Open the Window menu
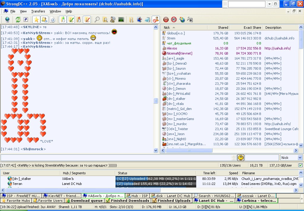Image resolution: width=304 pixels, height=211 pixels. tap(55, 11)
